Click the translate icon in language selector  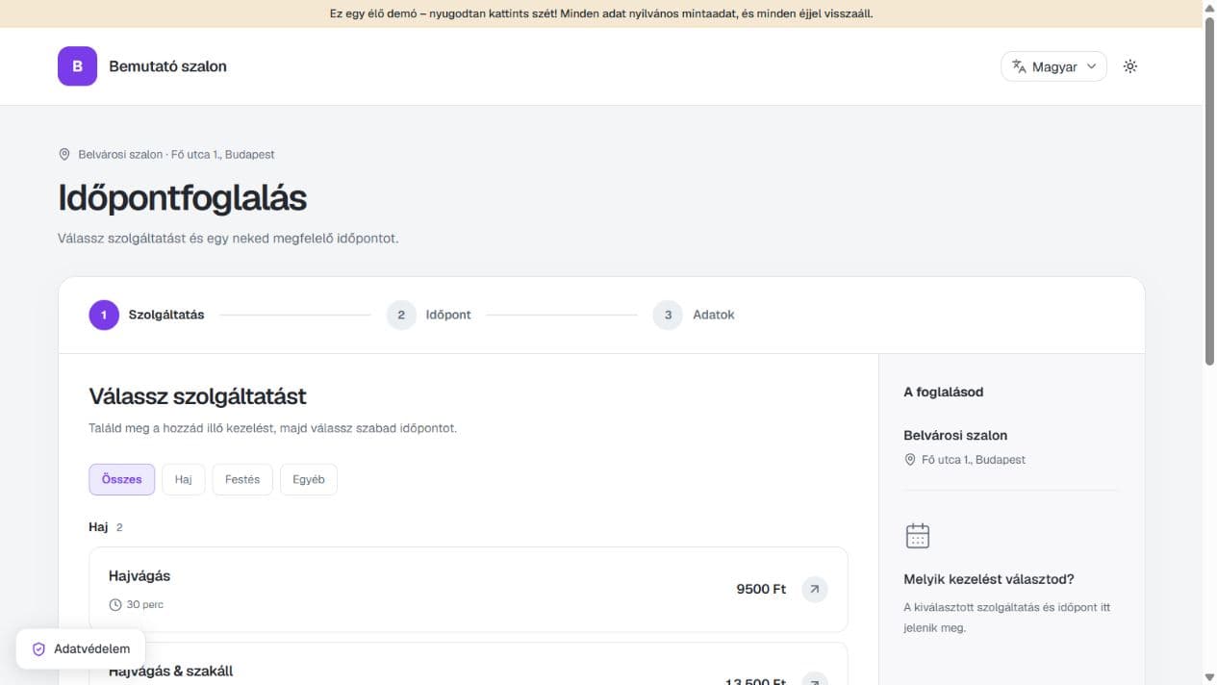[1019, 66]
